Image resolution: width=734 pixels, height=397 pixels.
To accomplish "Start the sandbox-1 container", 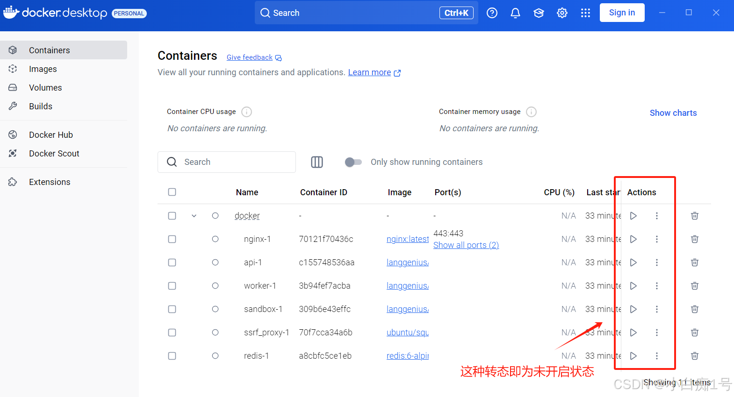I will [633, 309].
